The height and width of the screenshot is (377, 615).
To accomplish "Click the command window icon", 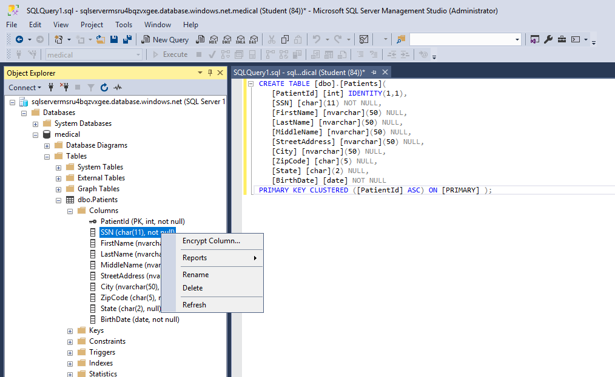I will (576, 39).
